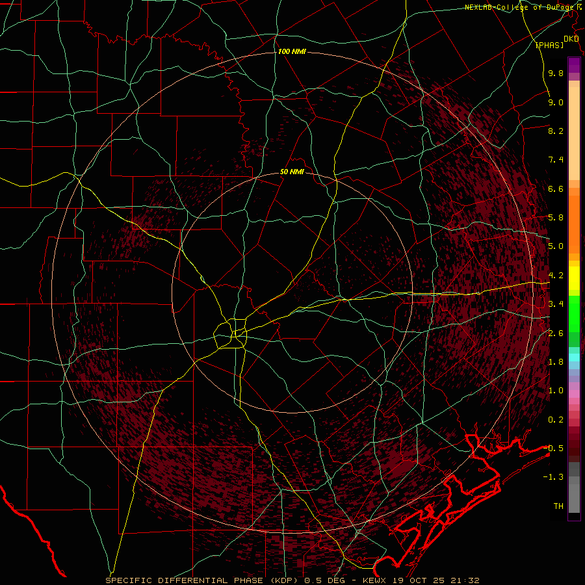Click the gray segment at the color bar bottom
This screenshot has width=585, height=585.
(574, 495)
